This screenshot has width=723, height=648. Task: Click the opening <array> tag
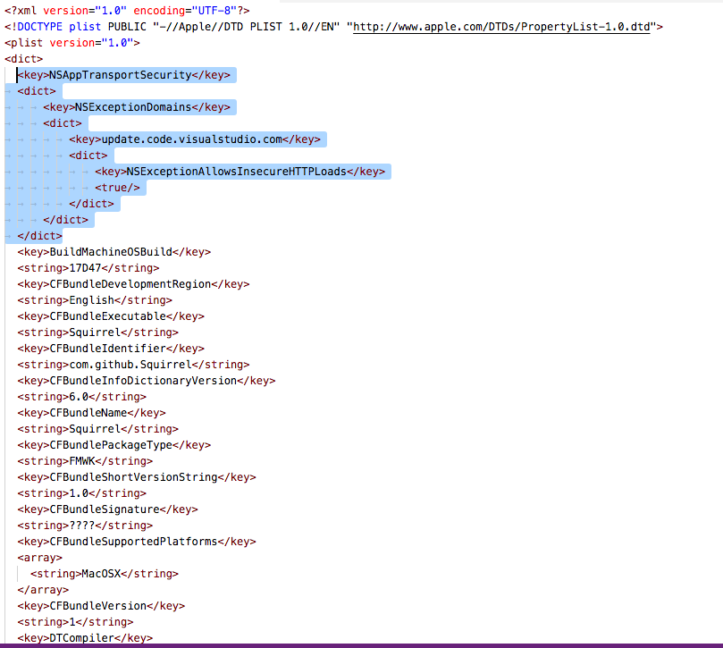tap(39, 558)
